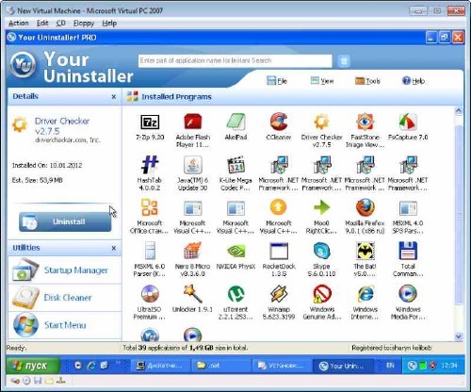Select the 7-Zip 9.20 program icon
471x392 pixels.
pyautogui.click(x=150, y=122)
